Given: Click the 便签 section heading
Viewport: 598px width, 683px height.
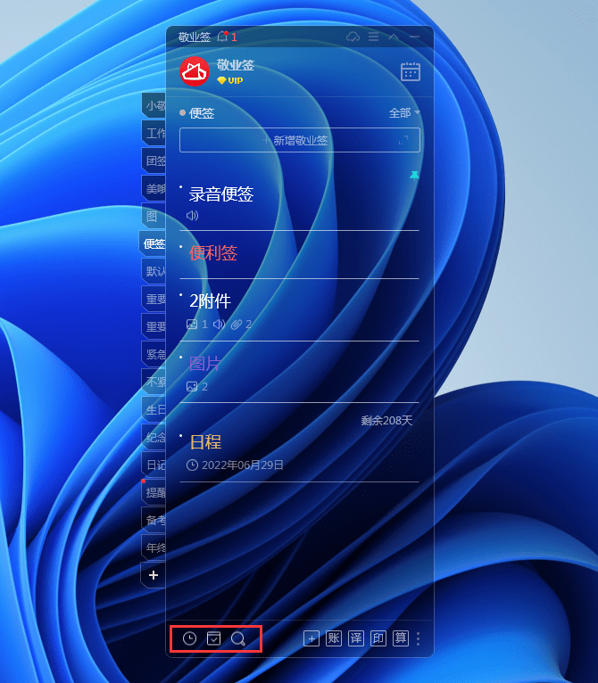Looking at the screenshot, I should point(202,113).
